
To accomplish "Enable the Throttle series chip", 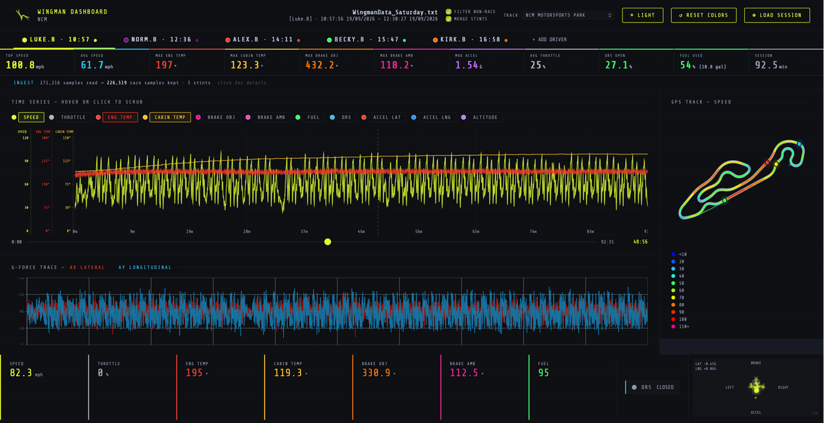I will coord(73,118).
